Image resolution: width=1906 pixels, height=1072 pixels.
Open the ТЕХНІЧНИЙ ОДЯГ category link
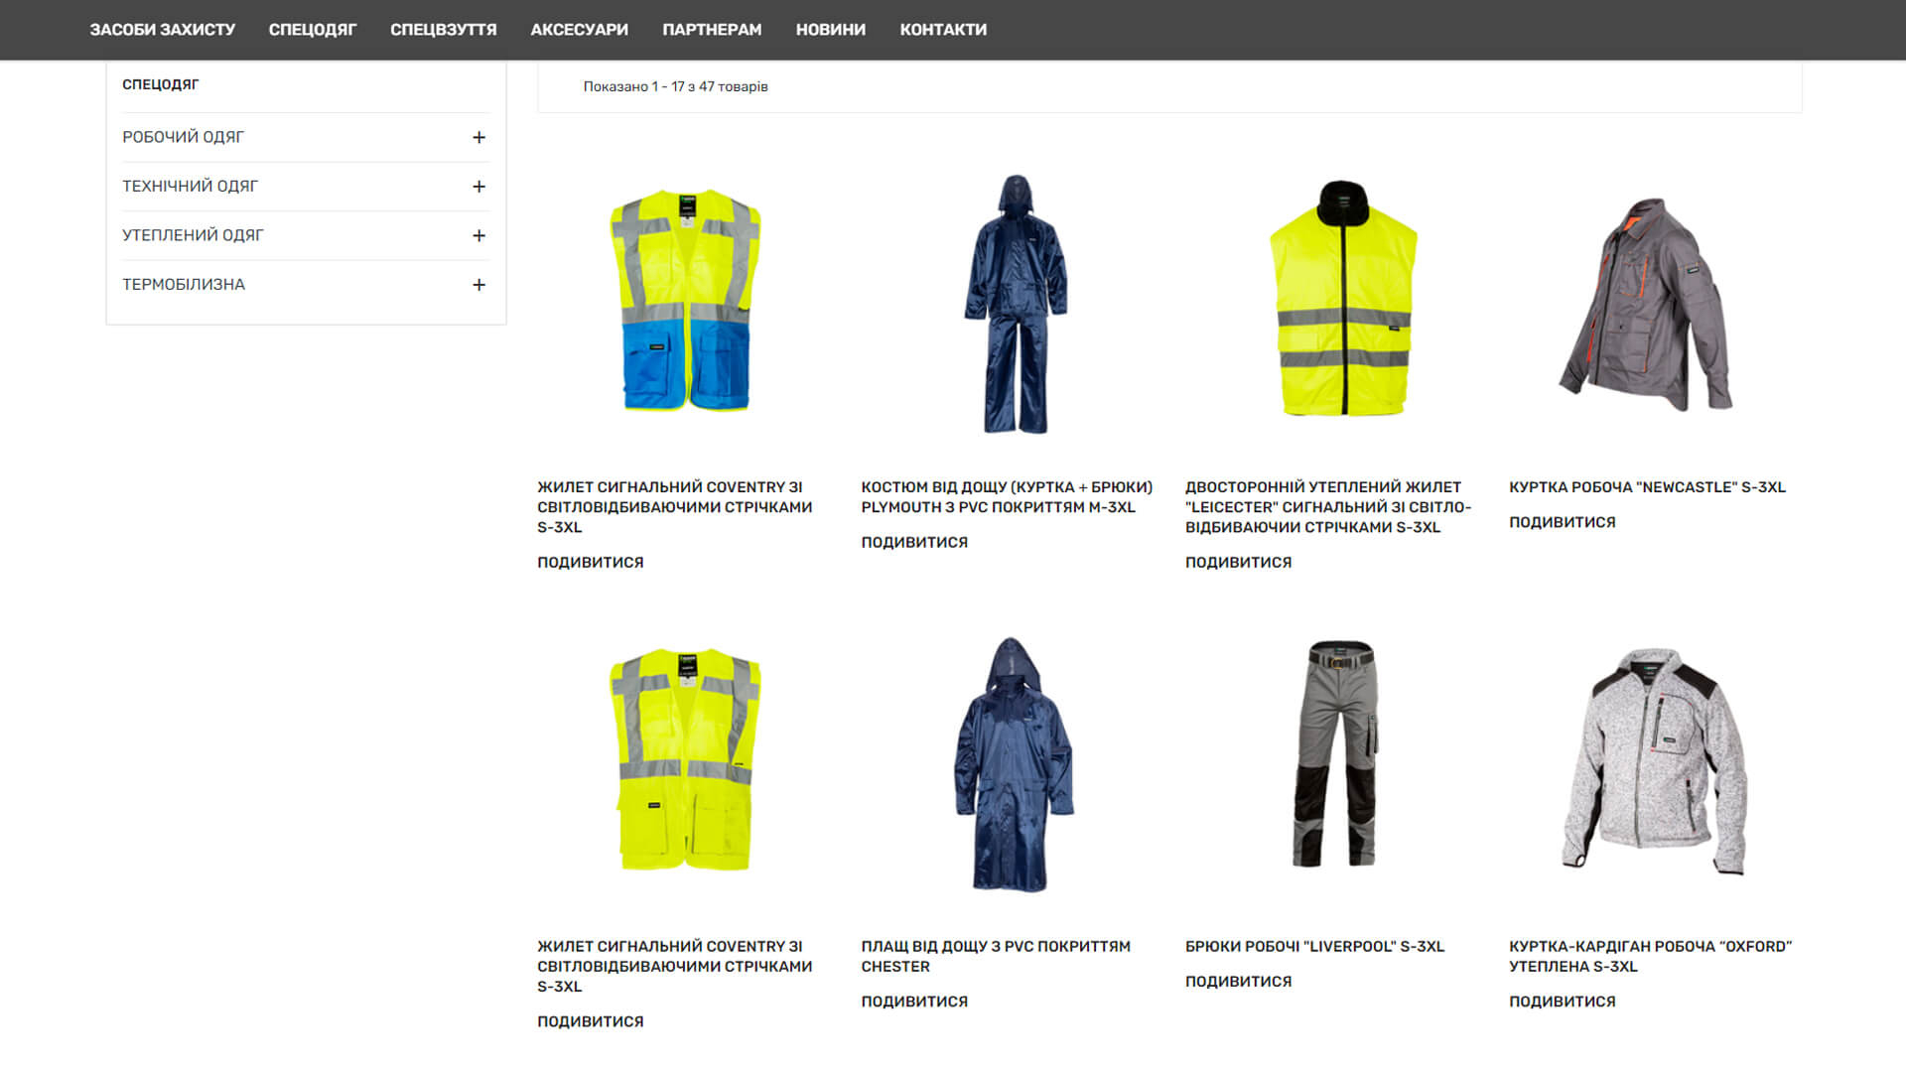point(190,187)
